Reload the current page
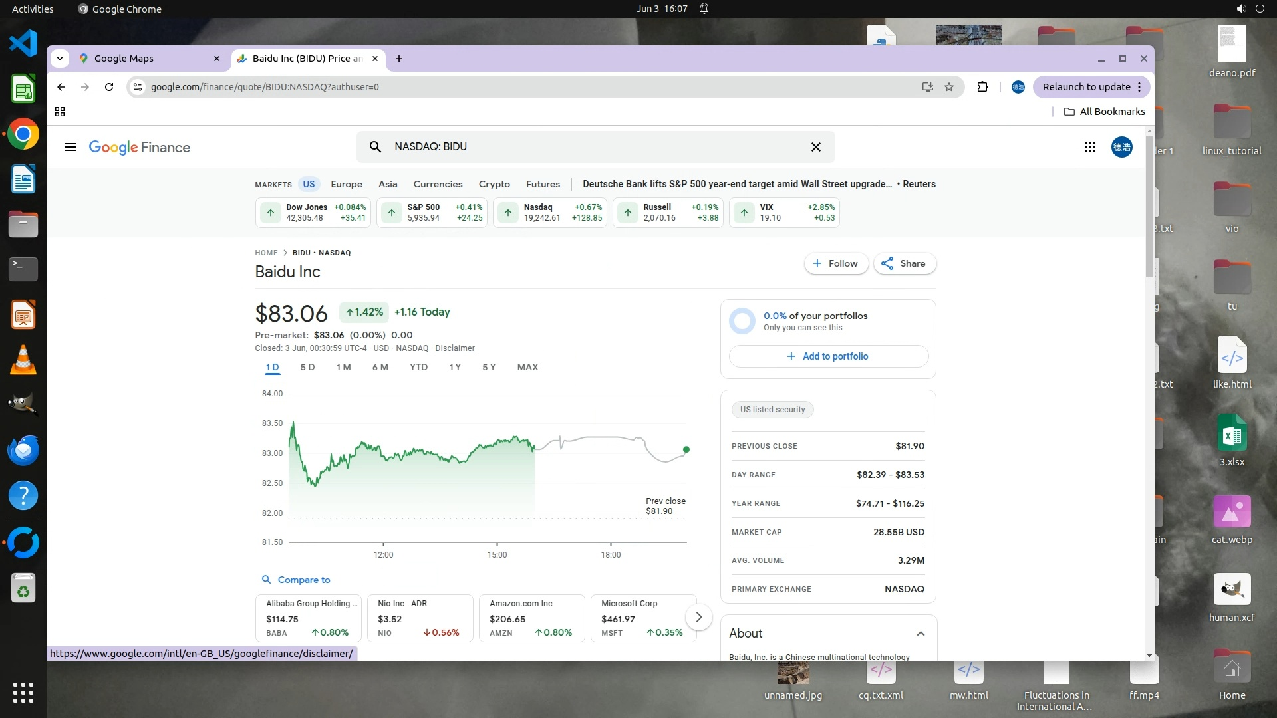The width and height of the screenshot is (1277, 718). pyautogui.click(x=109, y=87)
